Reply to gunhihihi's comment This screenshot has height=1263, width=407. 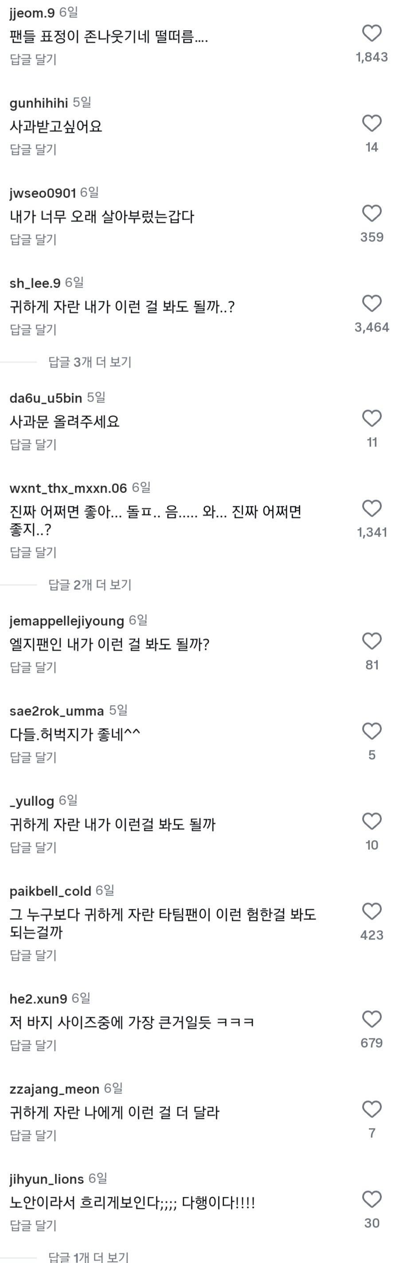[33, 151]
